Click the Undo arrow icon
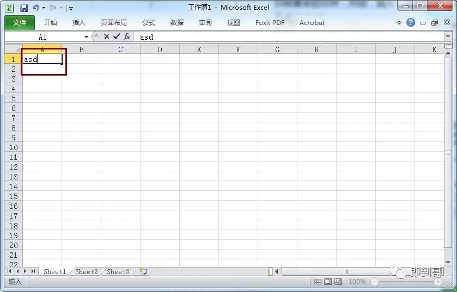457x292 pixels. 36,8
